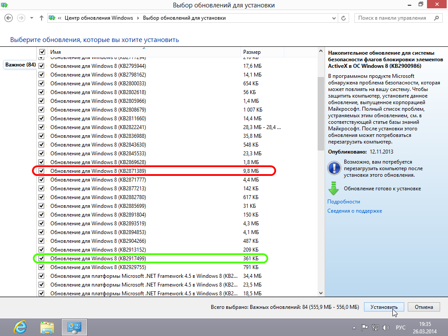
Task: Select row 'Обновление для Windows 8 (KB2877213)'
Action: click(x=177, y=189)
